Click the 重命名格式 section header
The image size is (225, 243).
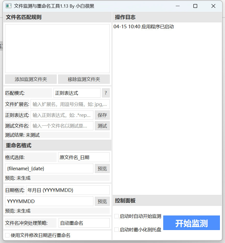coord(57,145)
